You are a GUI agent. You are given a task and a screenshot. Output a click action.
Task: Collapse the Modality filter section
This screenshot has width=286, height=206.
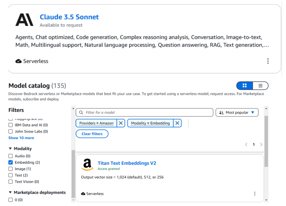pyautogui.click(x=10, y=149)
